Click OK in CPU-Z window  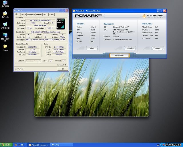click(x=63, y=69)
